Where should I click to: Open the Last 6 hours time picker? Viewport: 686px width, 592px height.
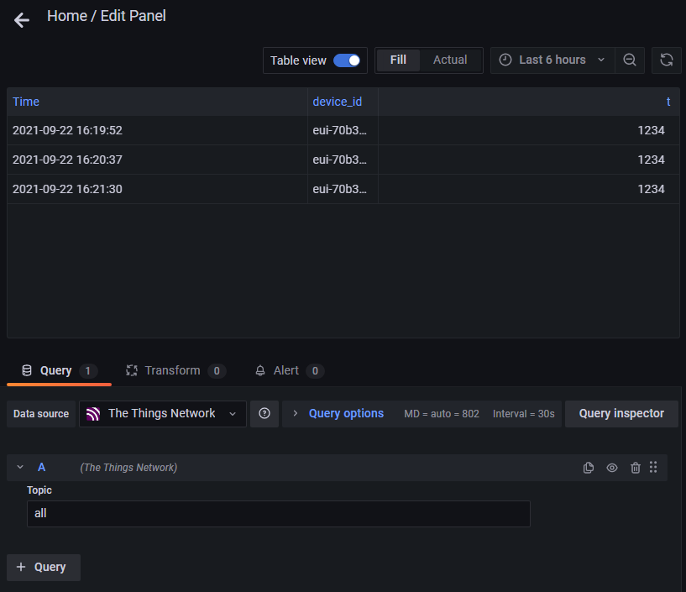(x=552, y=60)
